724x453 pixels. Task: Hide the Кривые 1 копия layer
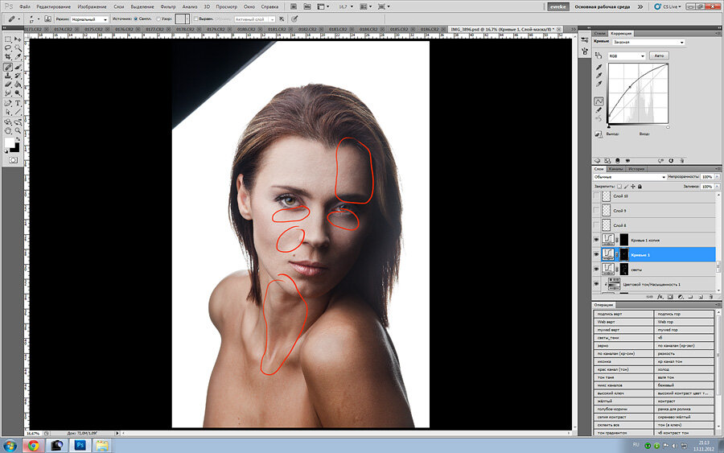[596, 240]
